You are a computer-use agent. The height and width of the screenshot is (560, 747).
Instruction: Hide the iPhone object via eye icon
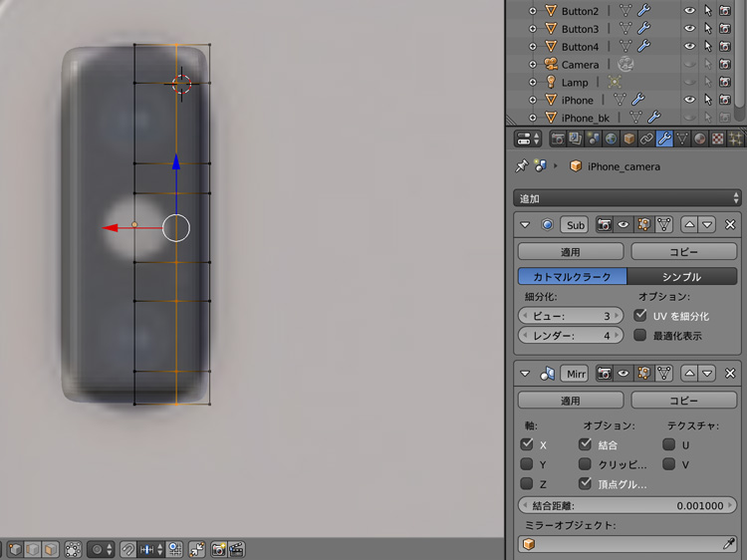pyautogui.click(x=689, y=100)
